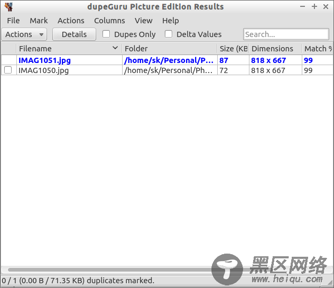334x288 pixels.
Task: Click IMAG1051.jpg dimensions 818 x 667
Action: pyautogui.click(x=268, y=60)
